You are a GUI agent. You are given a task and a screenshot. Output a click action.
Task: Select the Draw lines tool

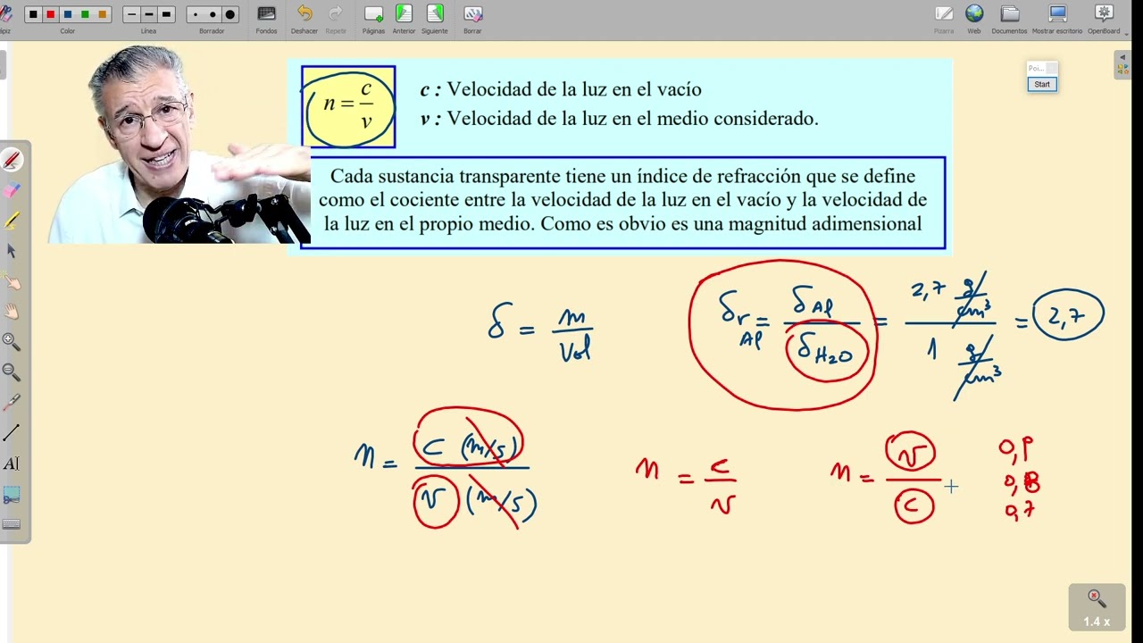click(x=12, y=433)
